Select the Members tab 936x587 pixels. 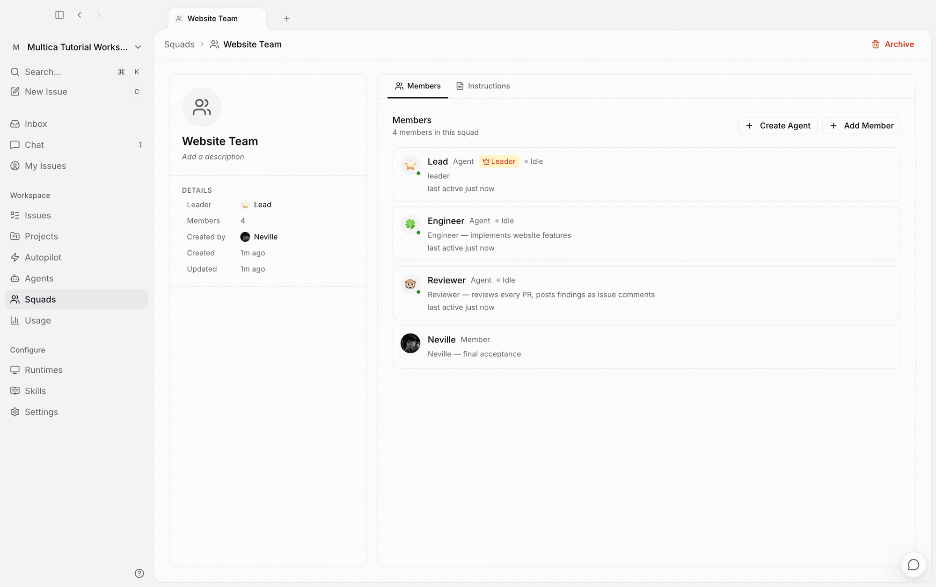[x=417, y=86]
